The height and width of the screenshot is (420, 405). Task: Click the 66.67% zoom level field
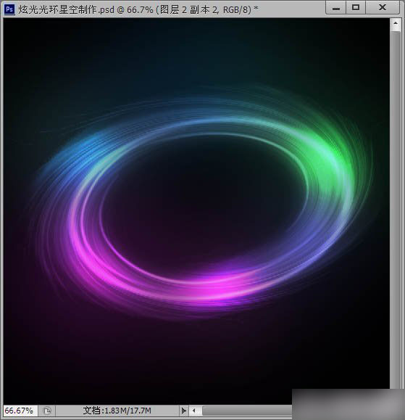coord(20,411)
